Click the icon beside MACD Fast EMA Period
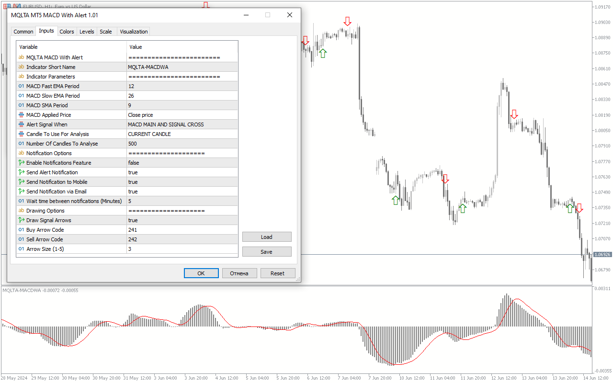This screenshot has width=613, height=383. (x=21, y=86)
